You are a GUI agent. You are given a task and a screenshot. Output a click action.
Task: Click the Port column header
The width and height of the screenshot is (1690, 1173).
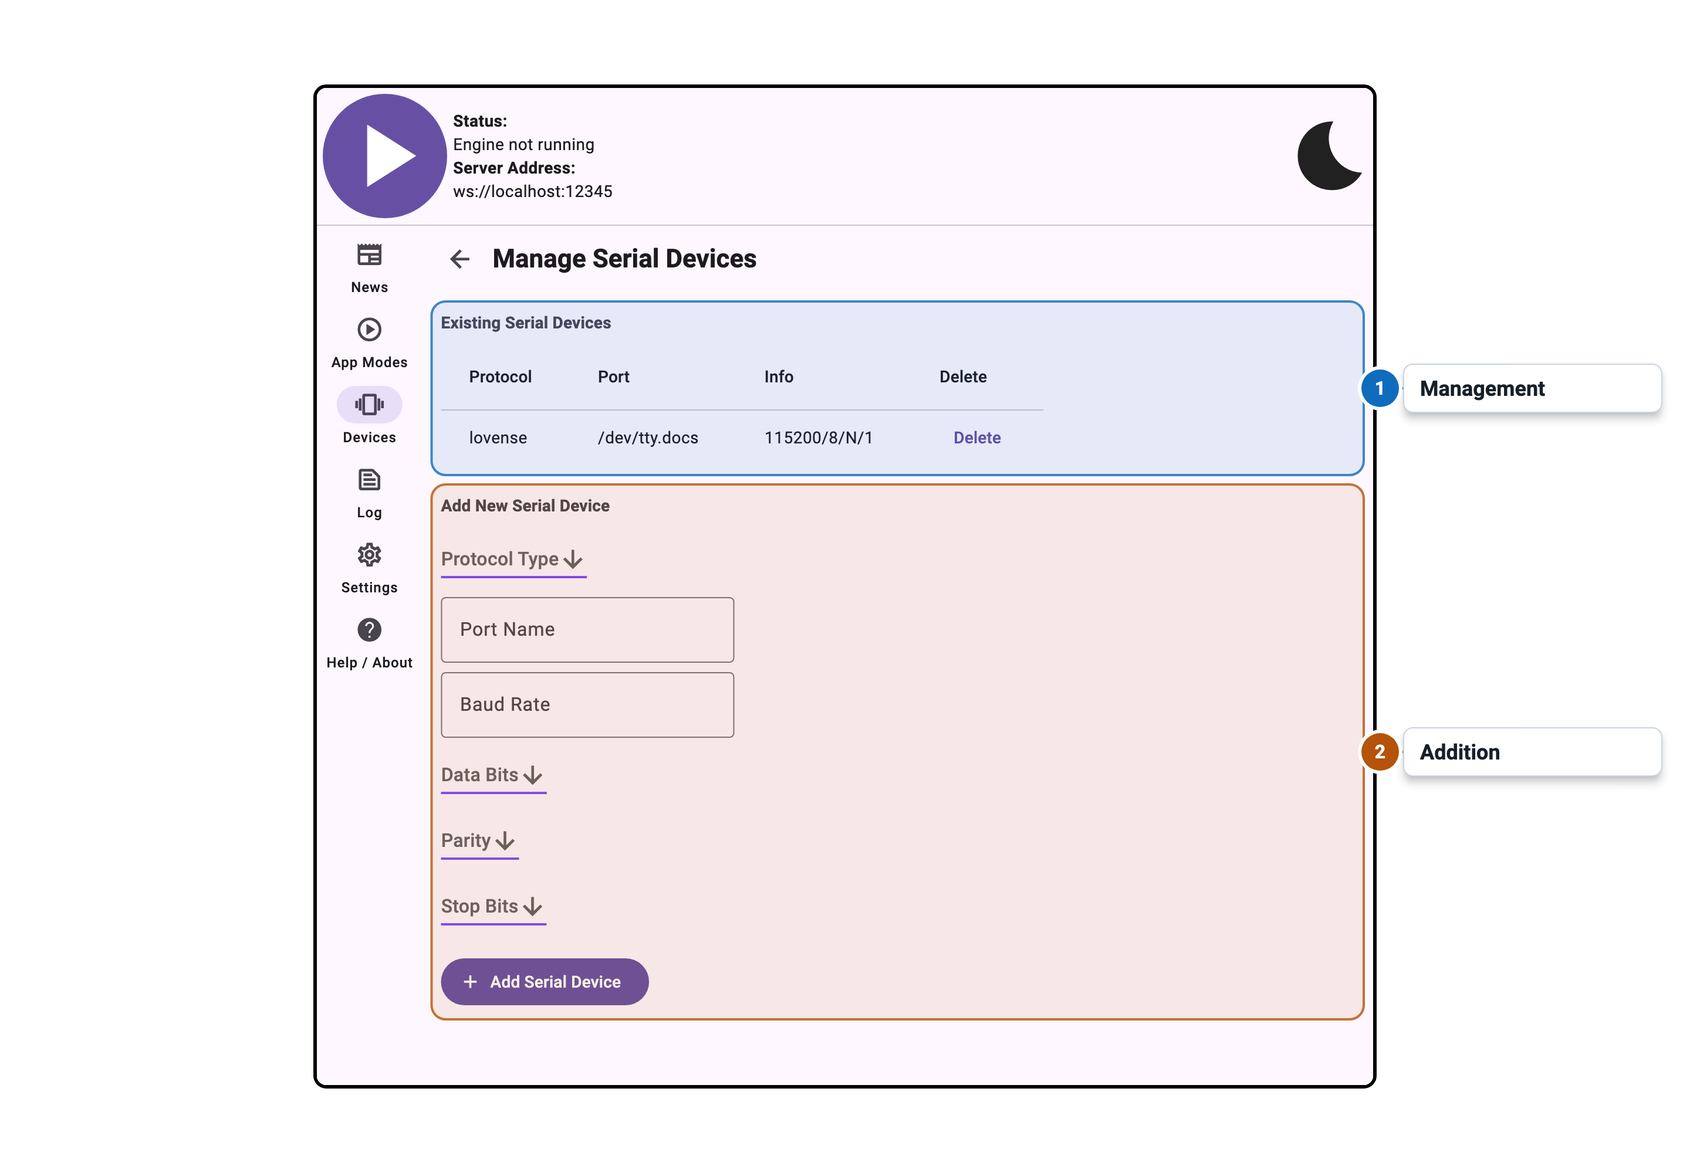613,377
